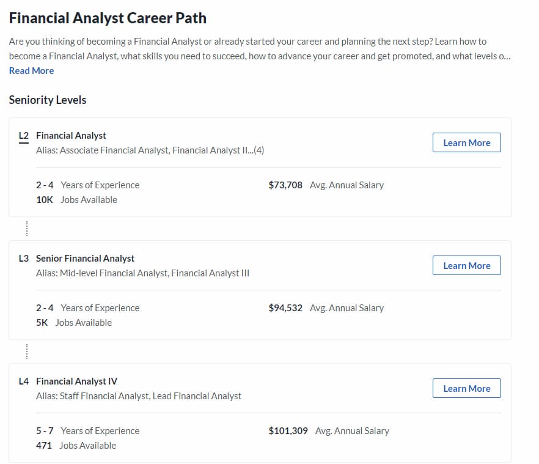Click the Seniority Levels heading

point(48,100)
